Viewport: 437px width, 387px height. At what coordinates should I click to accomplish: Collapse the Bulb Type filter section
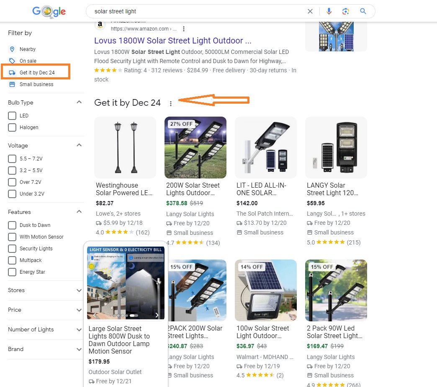pos(79,102)
